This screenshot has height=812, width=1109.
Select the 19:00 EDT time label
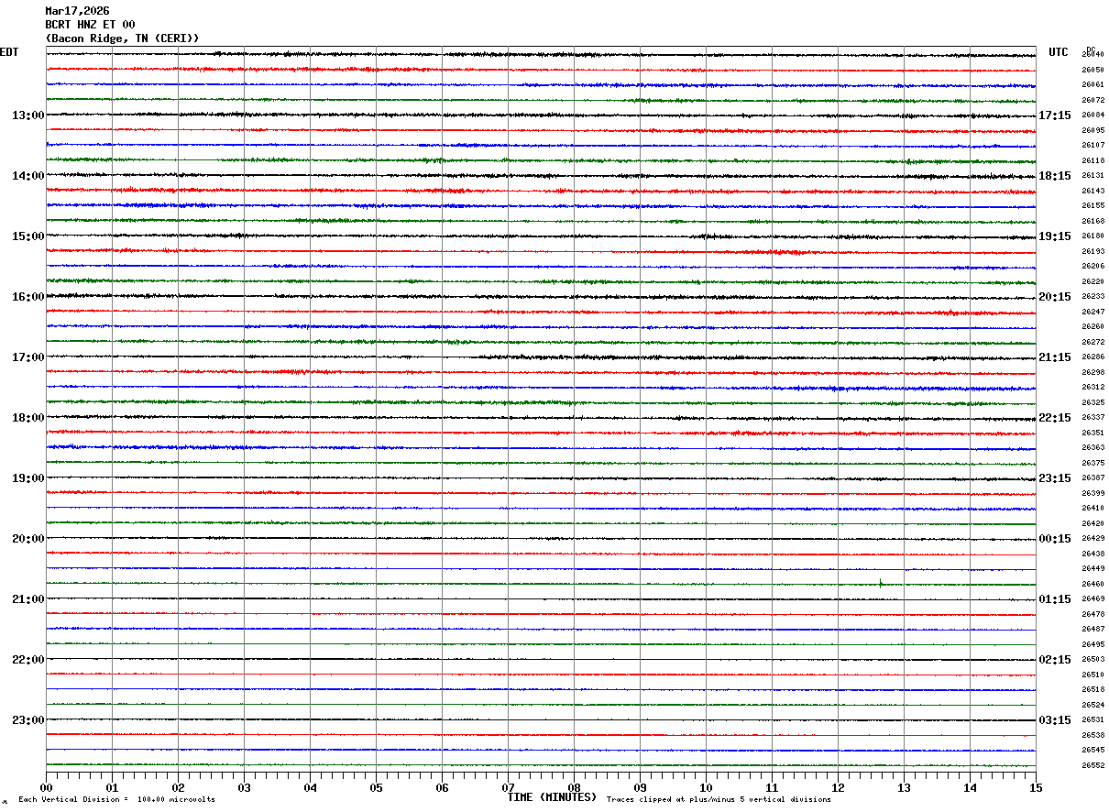pos(28,478)
